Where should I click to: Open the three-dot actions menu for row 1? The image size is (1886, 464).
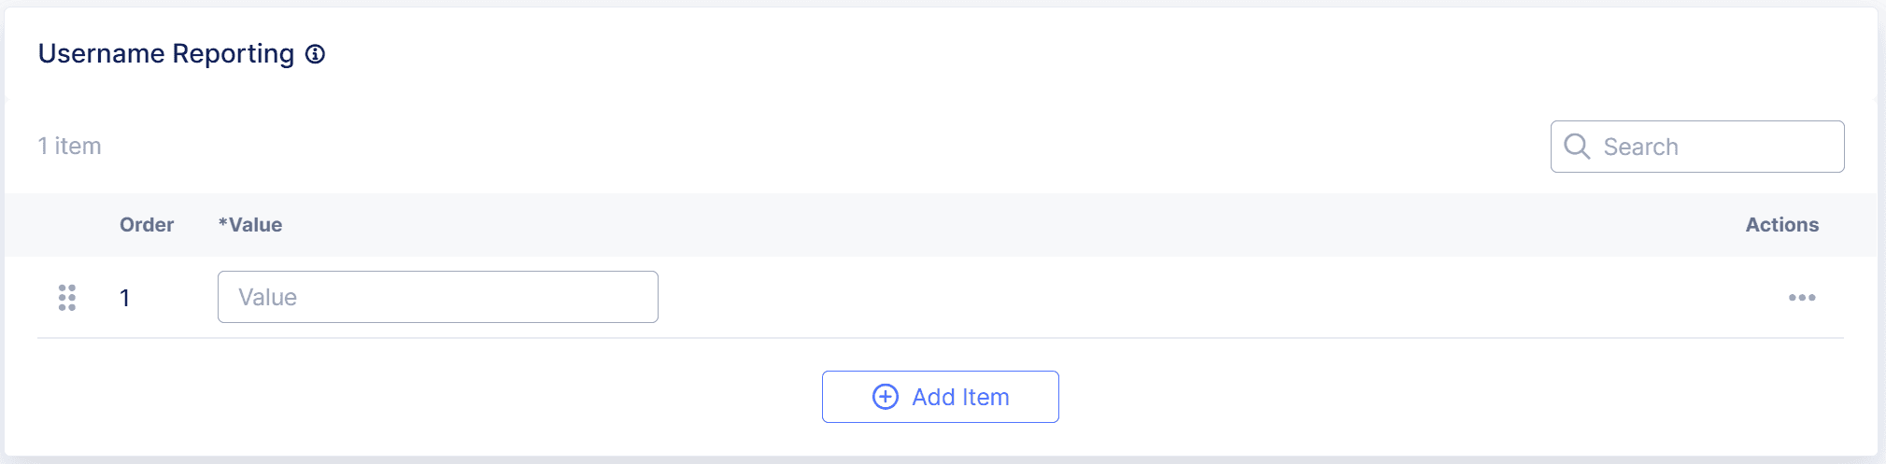[1802, 298]
